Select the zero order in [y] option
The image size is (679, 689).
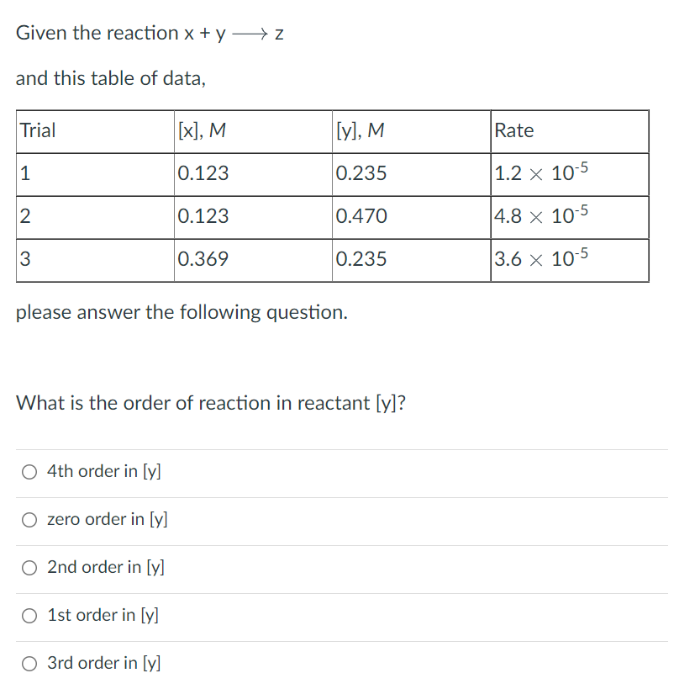pyautogui.click(x=29, y=520)
